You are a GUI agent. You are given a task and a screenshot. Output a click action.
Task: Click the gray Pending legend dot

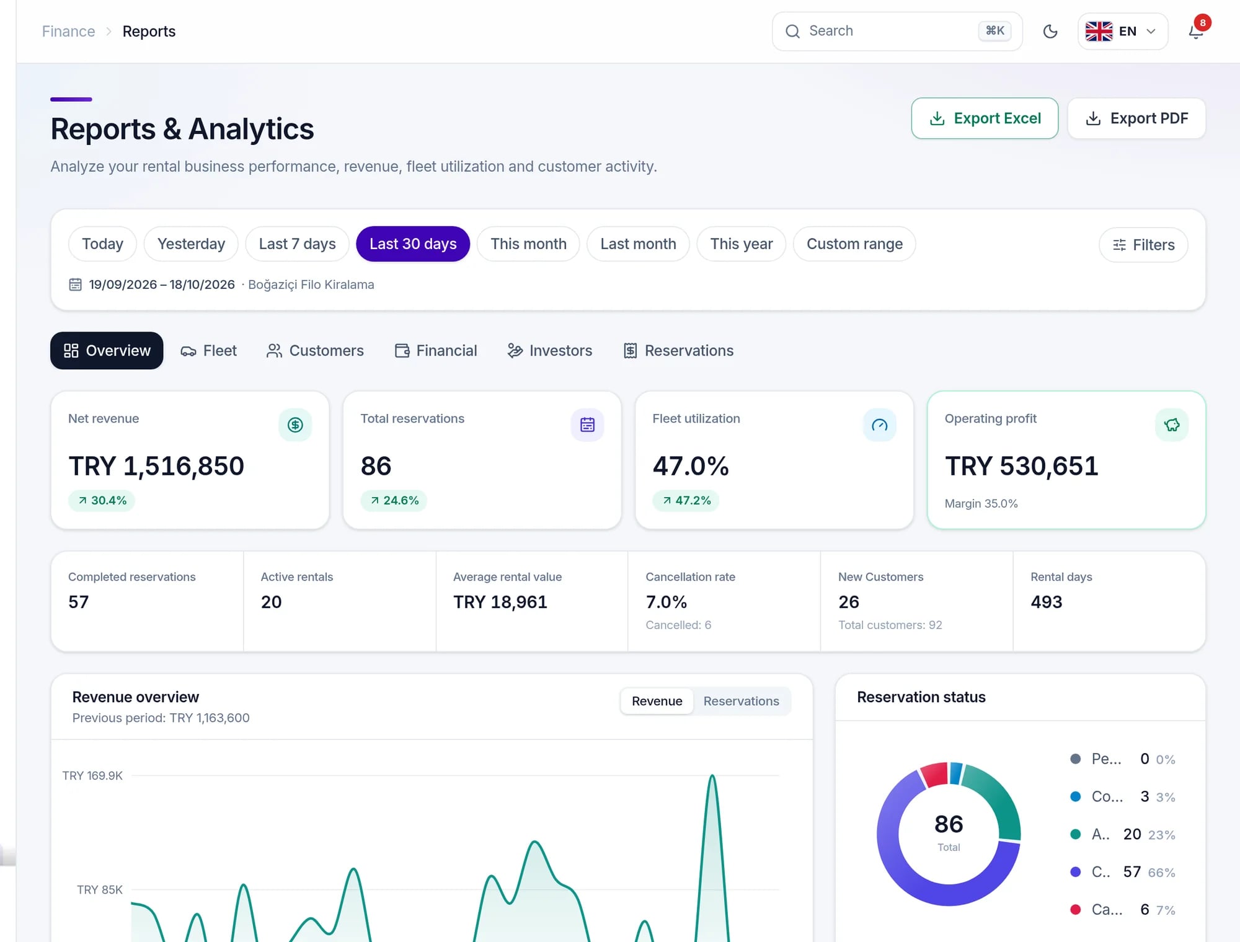tap(1076, 759)
